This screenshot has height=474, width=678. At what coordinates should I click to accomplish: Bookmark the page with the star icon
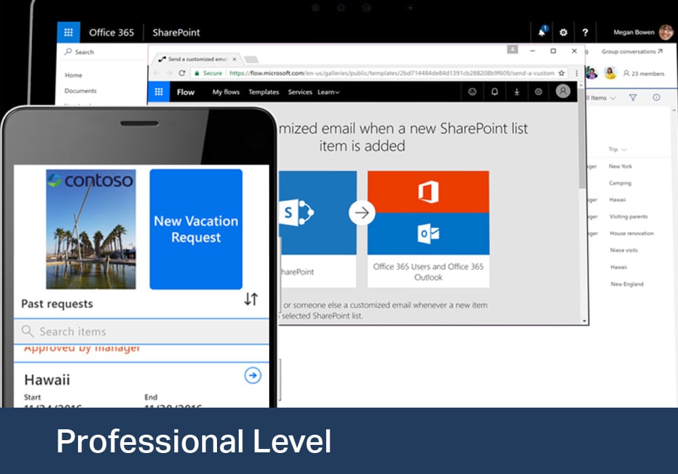click(x=561, y=73)
